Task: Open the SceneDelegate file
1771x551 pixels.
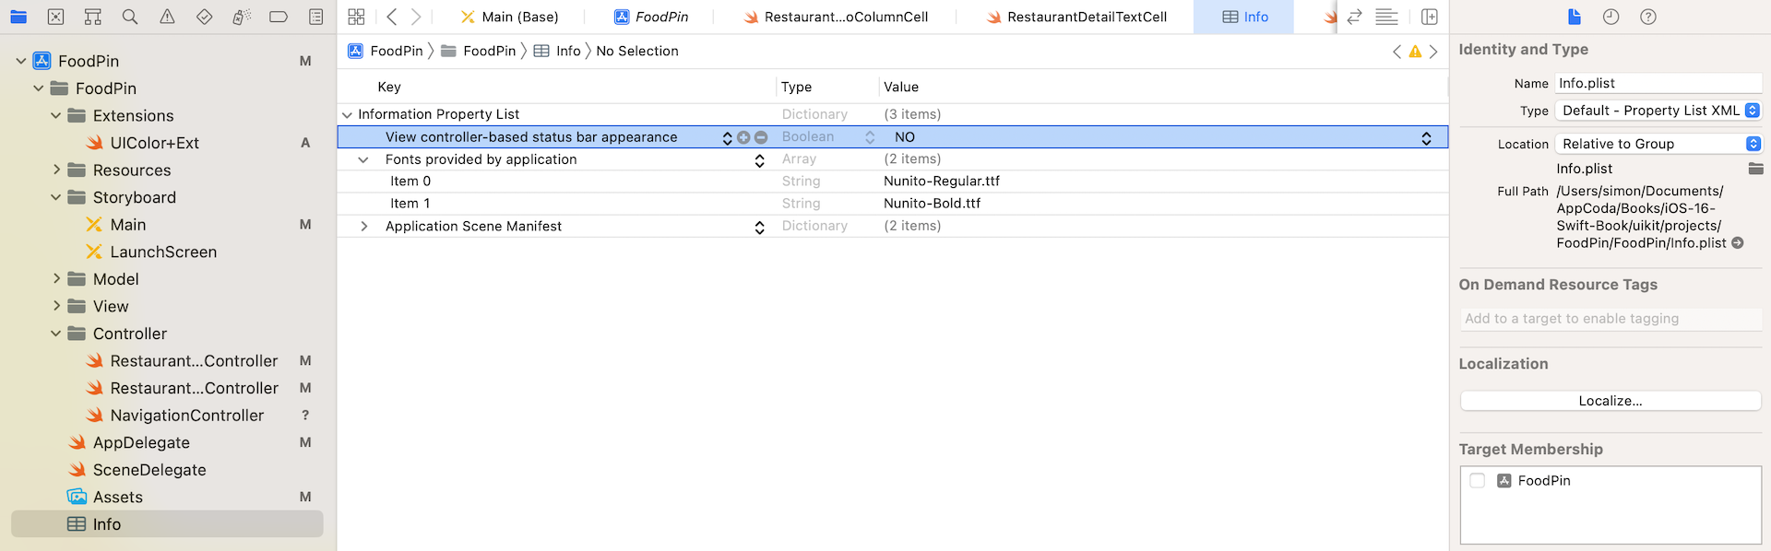Action: point(149,470)
